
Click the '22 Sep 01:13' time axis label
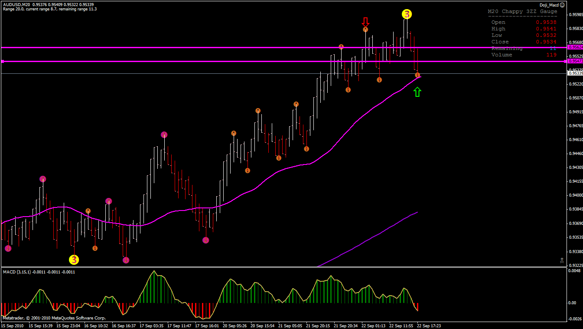[x=374, y=326]
